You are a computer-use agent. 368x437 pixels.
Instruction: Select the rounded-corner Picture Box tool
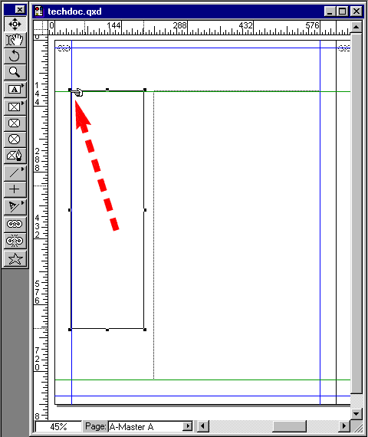click(15, 123)
